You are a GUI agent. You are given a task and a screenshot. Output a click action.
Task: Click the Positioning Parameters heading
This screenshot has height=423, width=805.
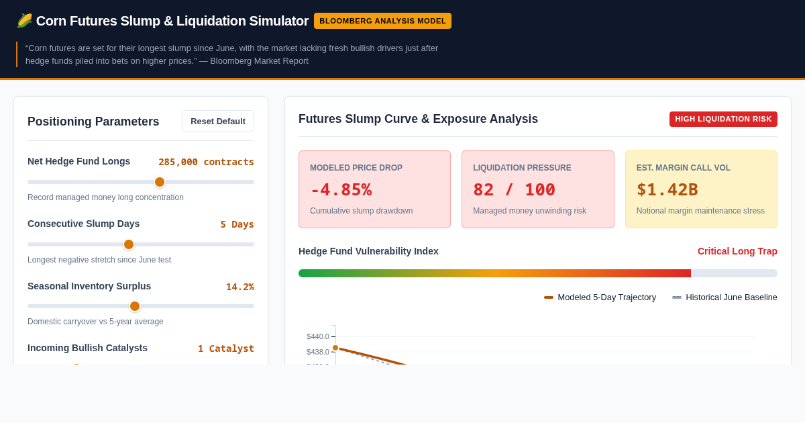tap(93, 122)
